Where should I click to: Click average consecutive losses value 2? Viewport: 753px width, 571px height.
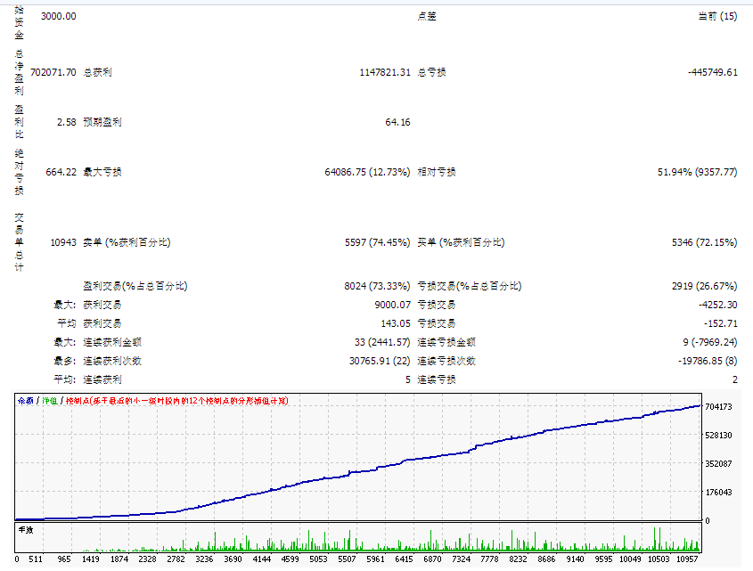coord(735,380)
